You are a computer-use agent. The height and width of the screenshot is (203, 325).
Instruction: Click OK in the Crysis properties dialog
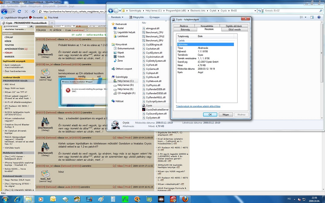point(210,114)
